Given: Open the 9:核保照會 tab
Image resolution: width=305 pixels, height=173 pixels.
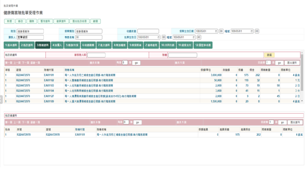Looking at the screenshot, I should pos(136,45).
